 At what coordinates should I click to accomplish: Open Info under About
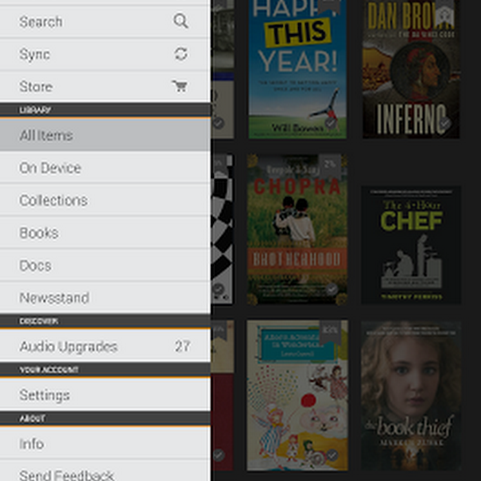coord(105,444)
